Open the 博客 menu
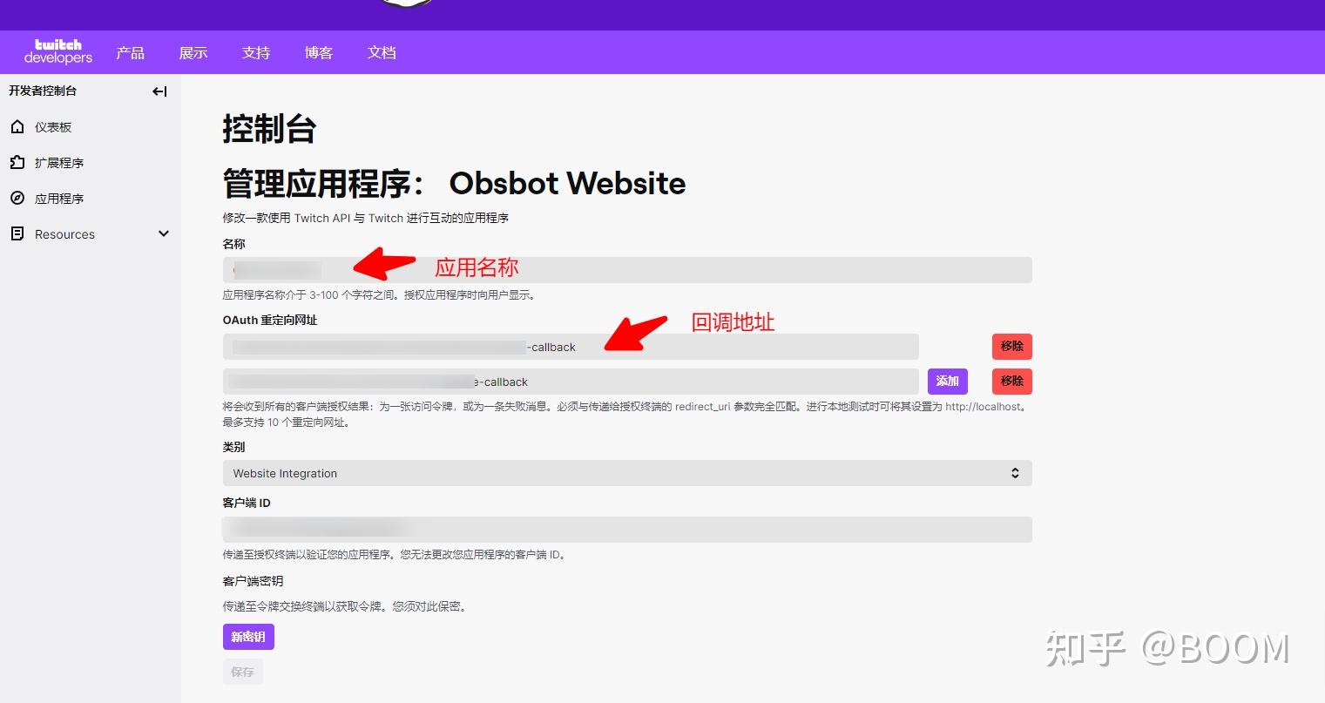This screenshot has height=703, width=1325. pyautogui.click(x=319, y=53)
